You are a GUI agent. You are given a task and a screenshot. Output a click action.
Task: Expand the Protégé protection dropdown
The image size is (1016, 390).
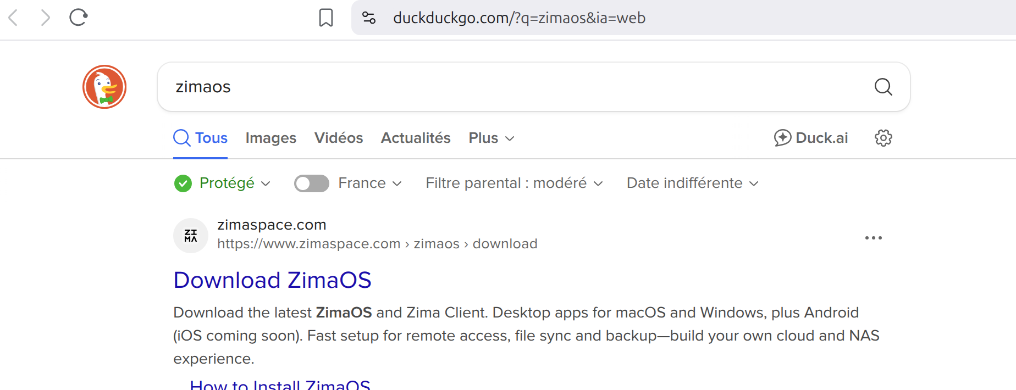(223, 183)
